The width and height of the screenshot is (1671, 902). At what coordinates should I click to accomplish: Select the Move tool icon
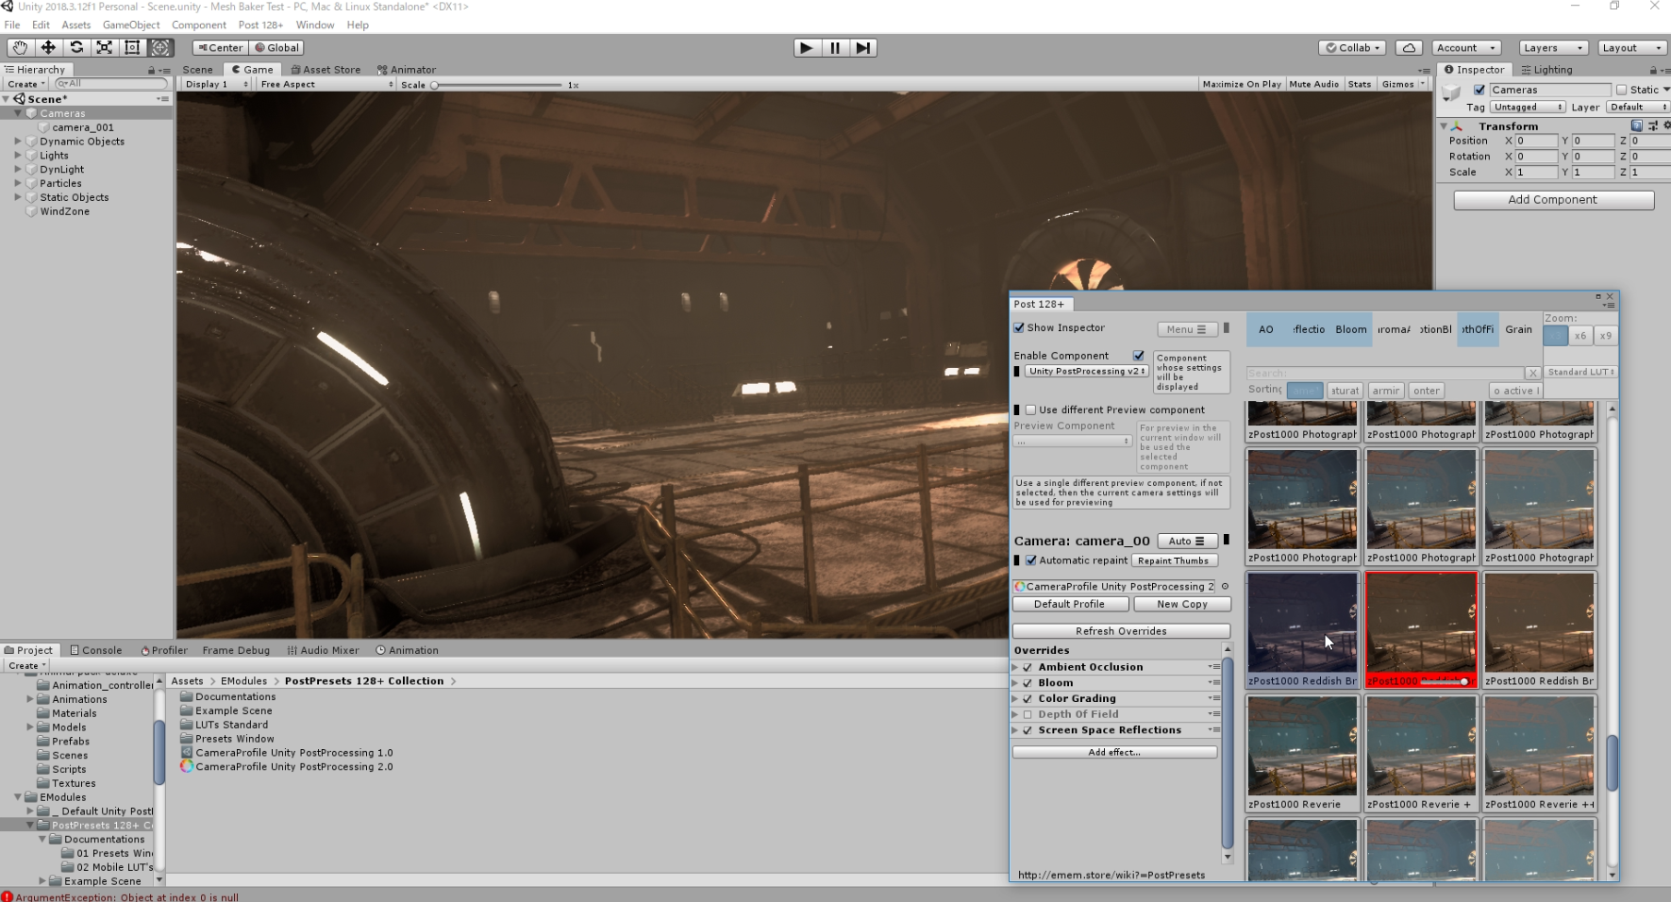click(x=48, y=47)
